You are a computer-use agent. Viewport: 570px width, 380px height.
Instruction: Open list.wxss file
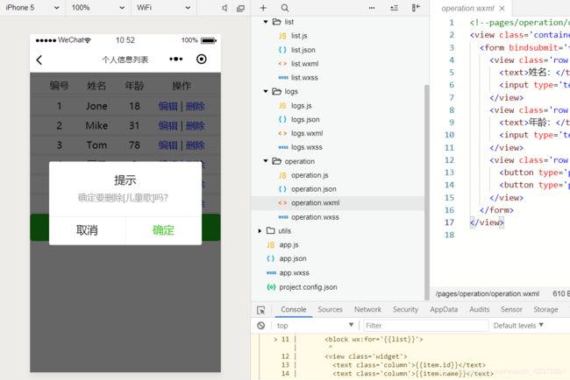point(304,78)
